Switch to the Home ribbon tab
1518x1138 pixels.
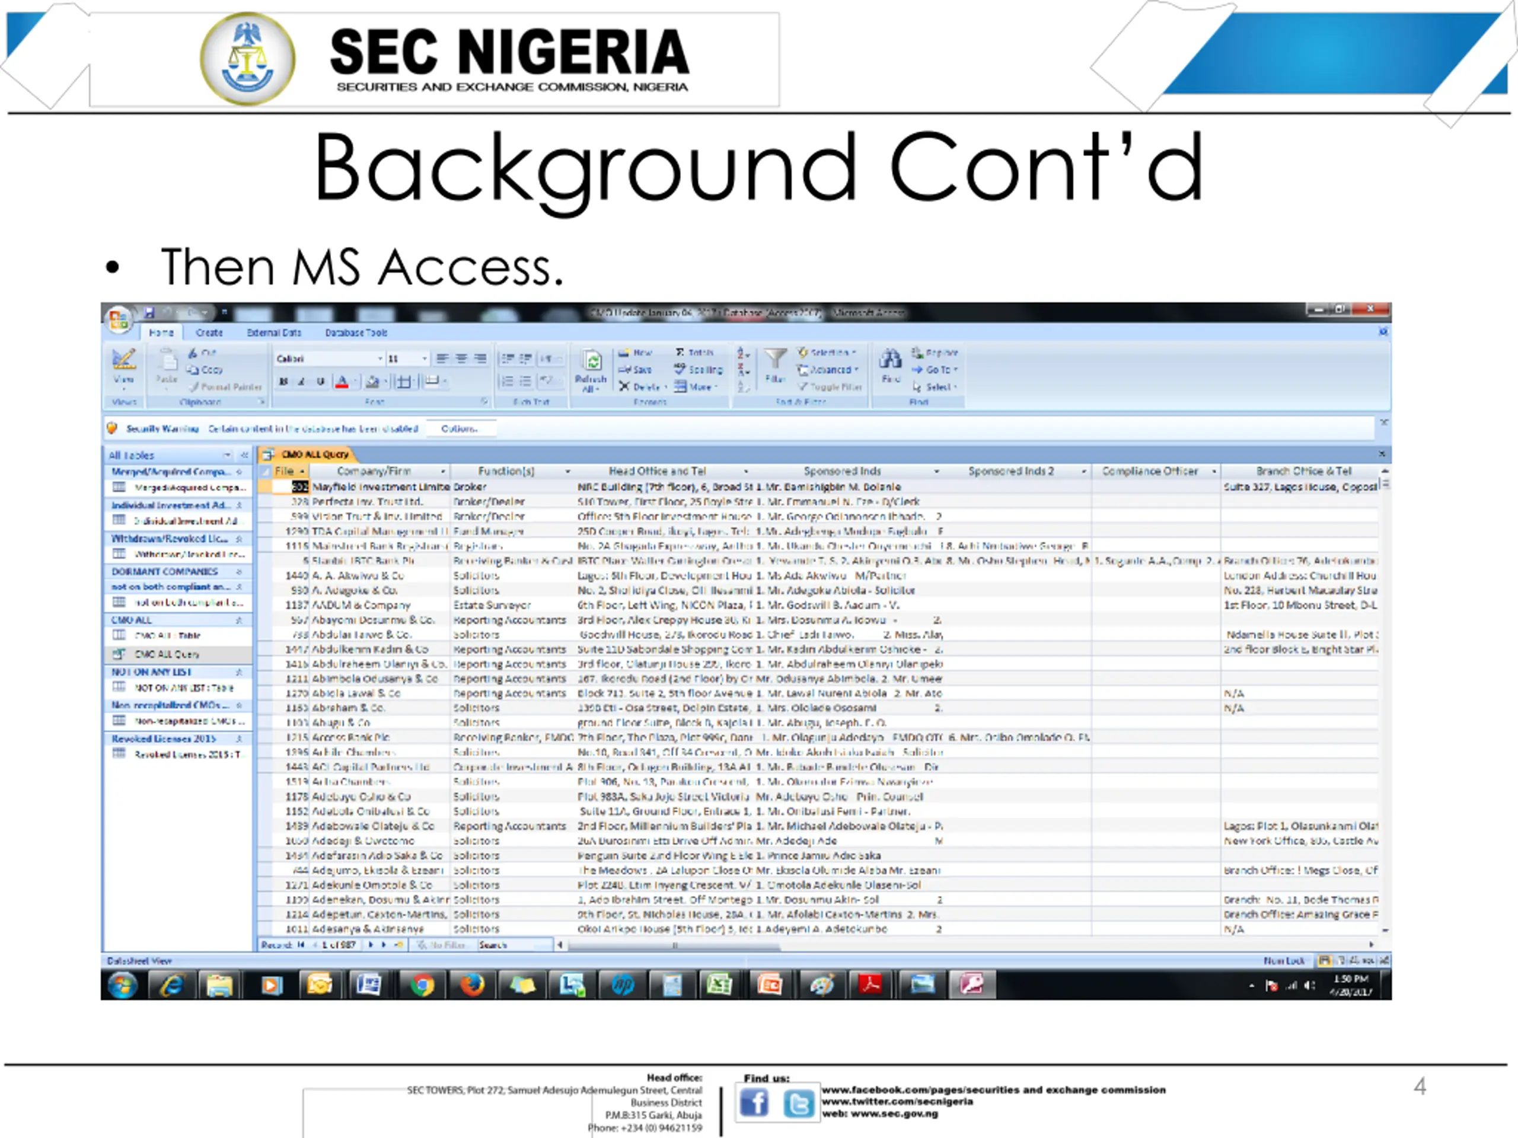tap(161, 333)
